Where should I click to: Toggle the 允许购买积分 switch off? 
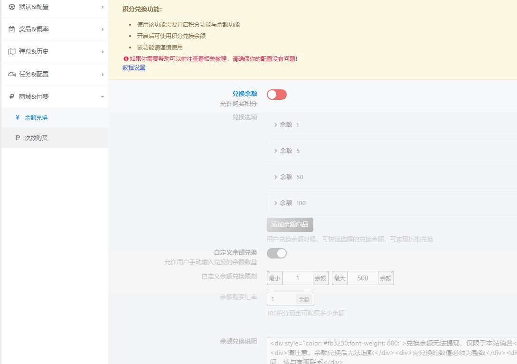(x=277, y=95)
